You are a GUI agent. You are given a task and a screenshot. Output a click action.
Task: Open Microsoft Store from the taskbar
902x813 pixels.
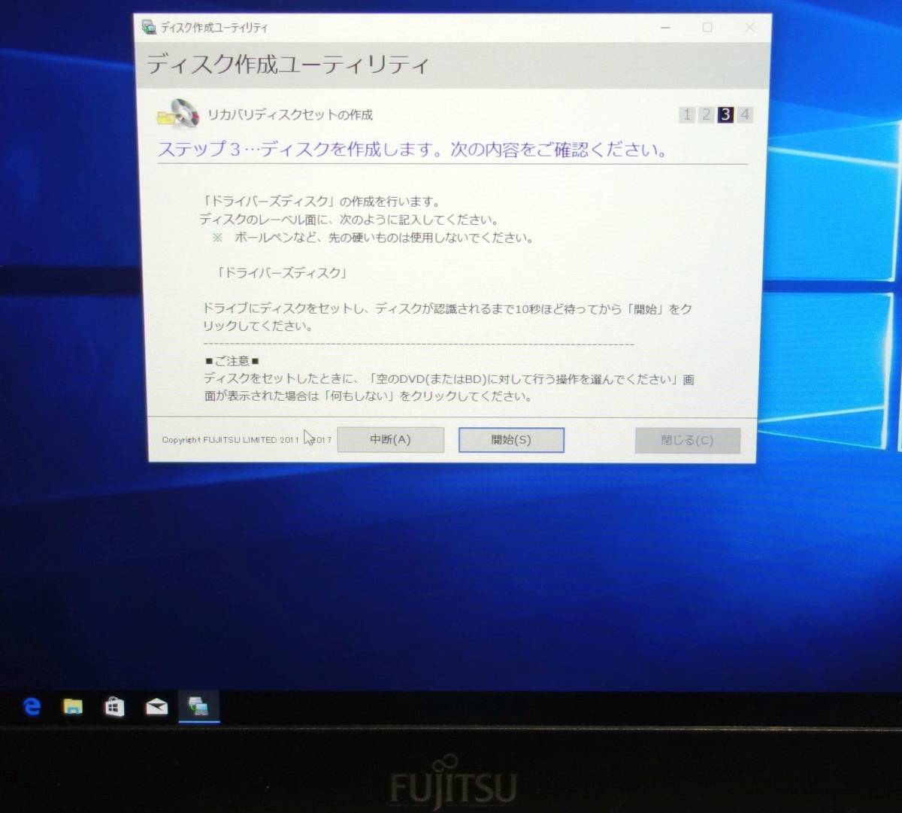(x=114, y=707)
